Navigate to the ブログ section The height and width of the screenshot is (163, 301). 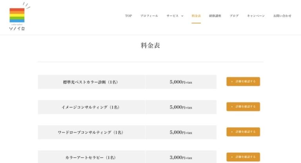(234, 16)
